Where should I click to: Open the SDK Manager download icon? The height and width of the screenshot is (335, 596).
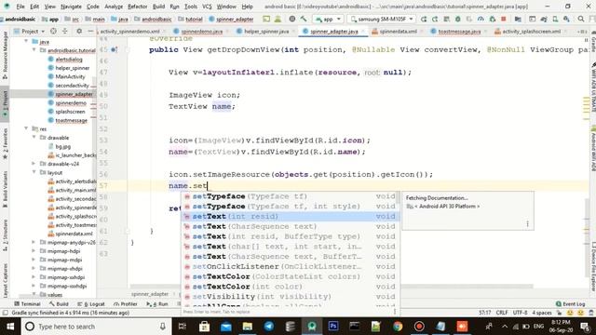tap(567, 19)
